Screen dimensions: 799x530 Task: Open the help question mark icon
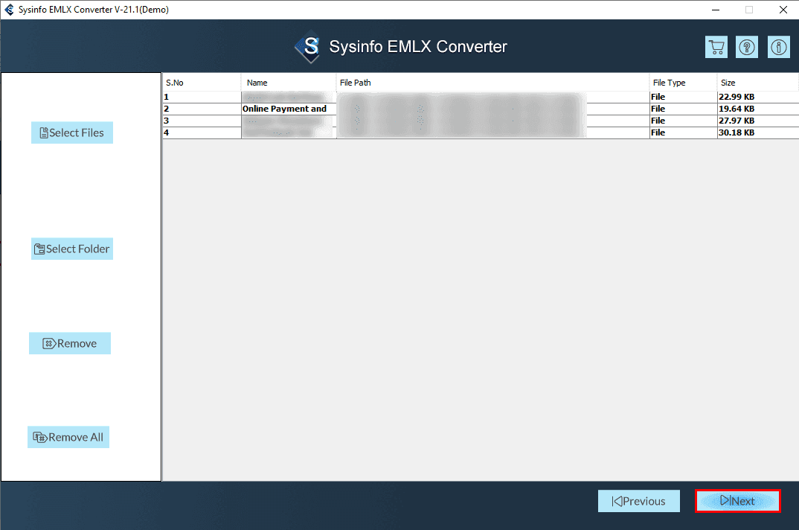747,47
